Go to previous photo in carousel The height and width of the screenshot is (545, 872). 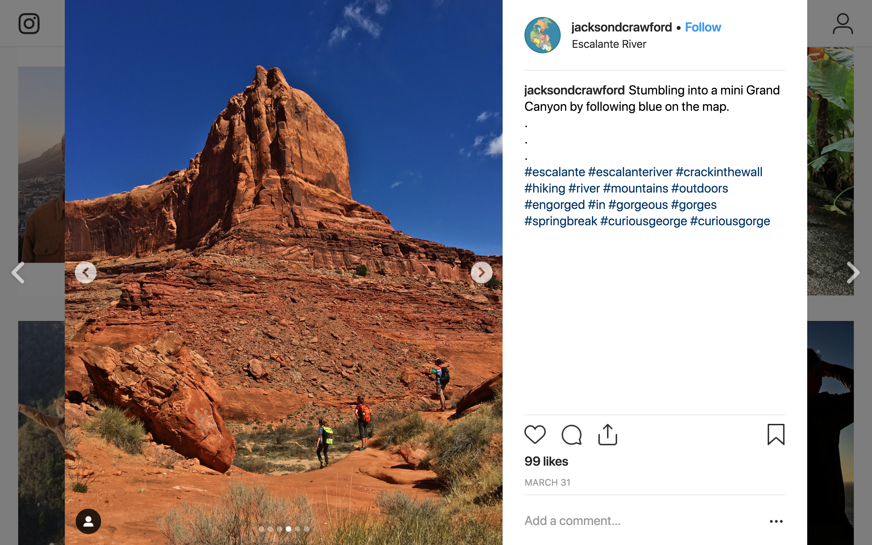(x=85, y=272)
